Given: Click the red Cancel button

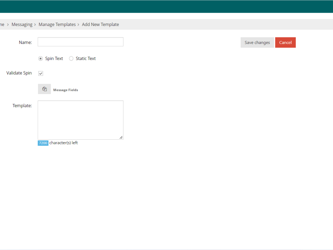Looking at the screenshot, I should pyautogui.click(x=285, y=42).
